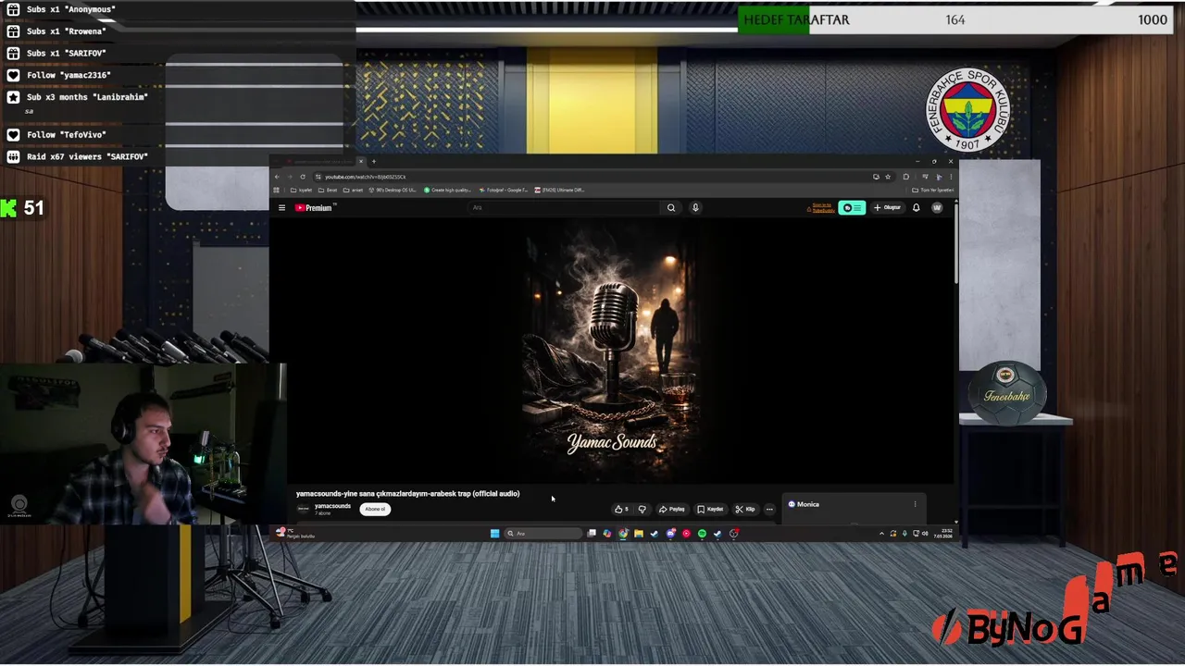Viewport: 1185px width, 666px height.
Task: Focus the YouTube search box
Action: point(564,207)
